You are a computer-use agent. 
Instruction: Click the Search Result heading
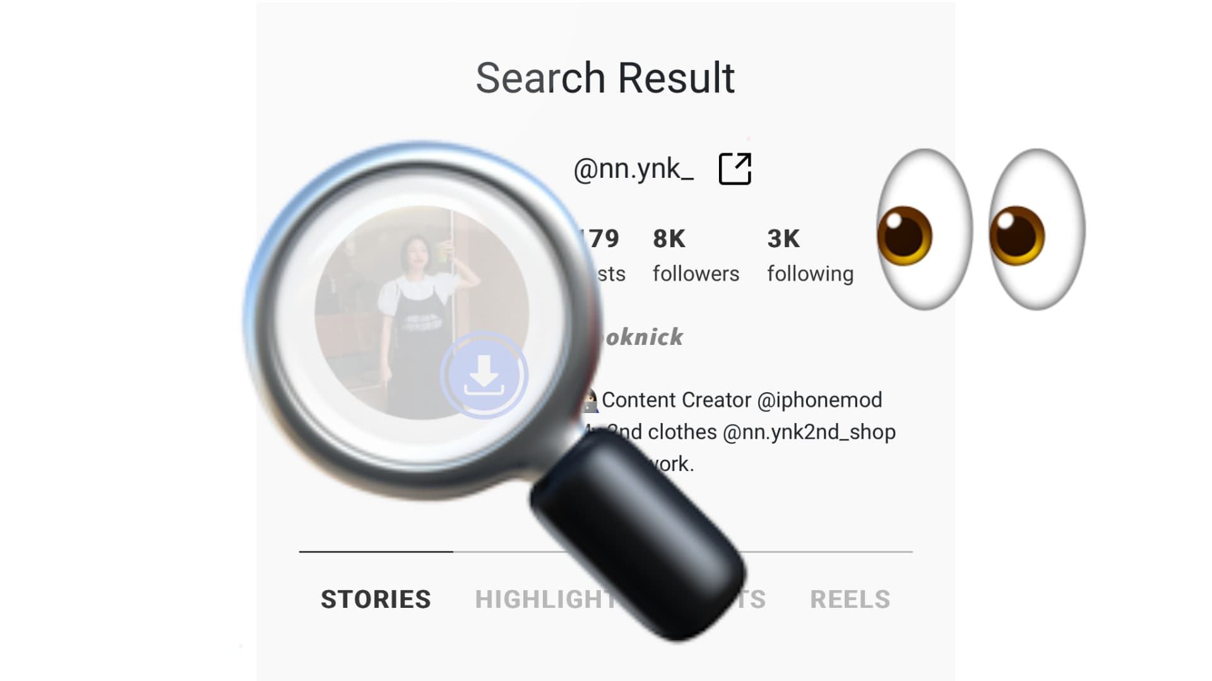605,78
